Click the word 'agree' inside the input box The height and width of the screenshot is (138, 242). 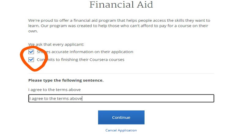pyautogui.click(x=37, y=99)
